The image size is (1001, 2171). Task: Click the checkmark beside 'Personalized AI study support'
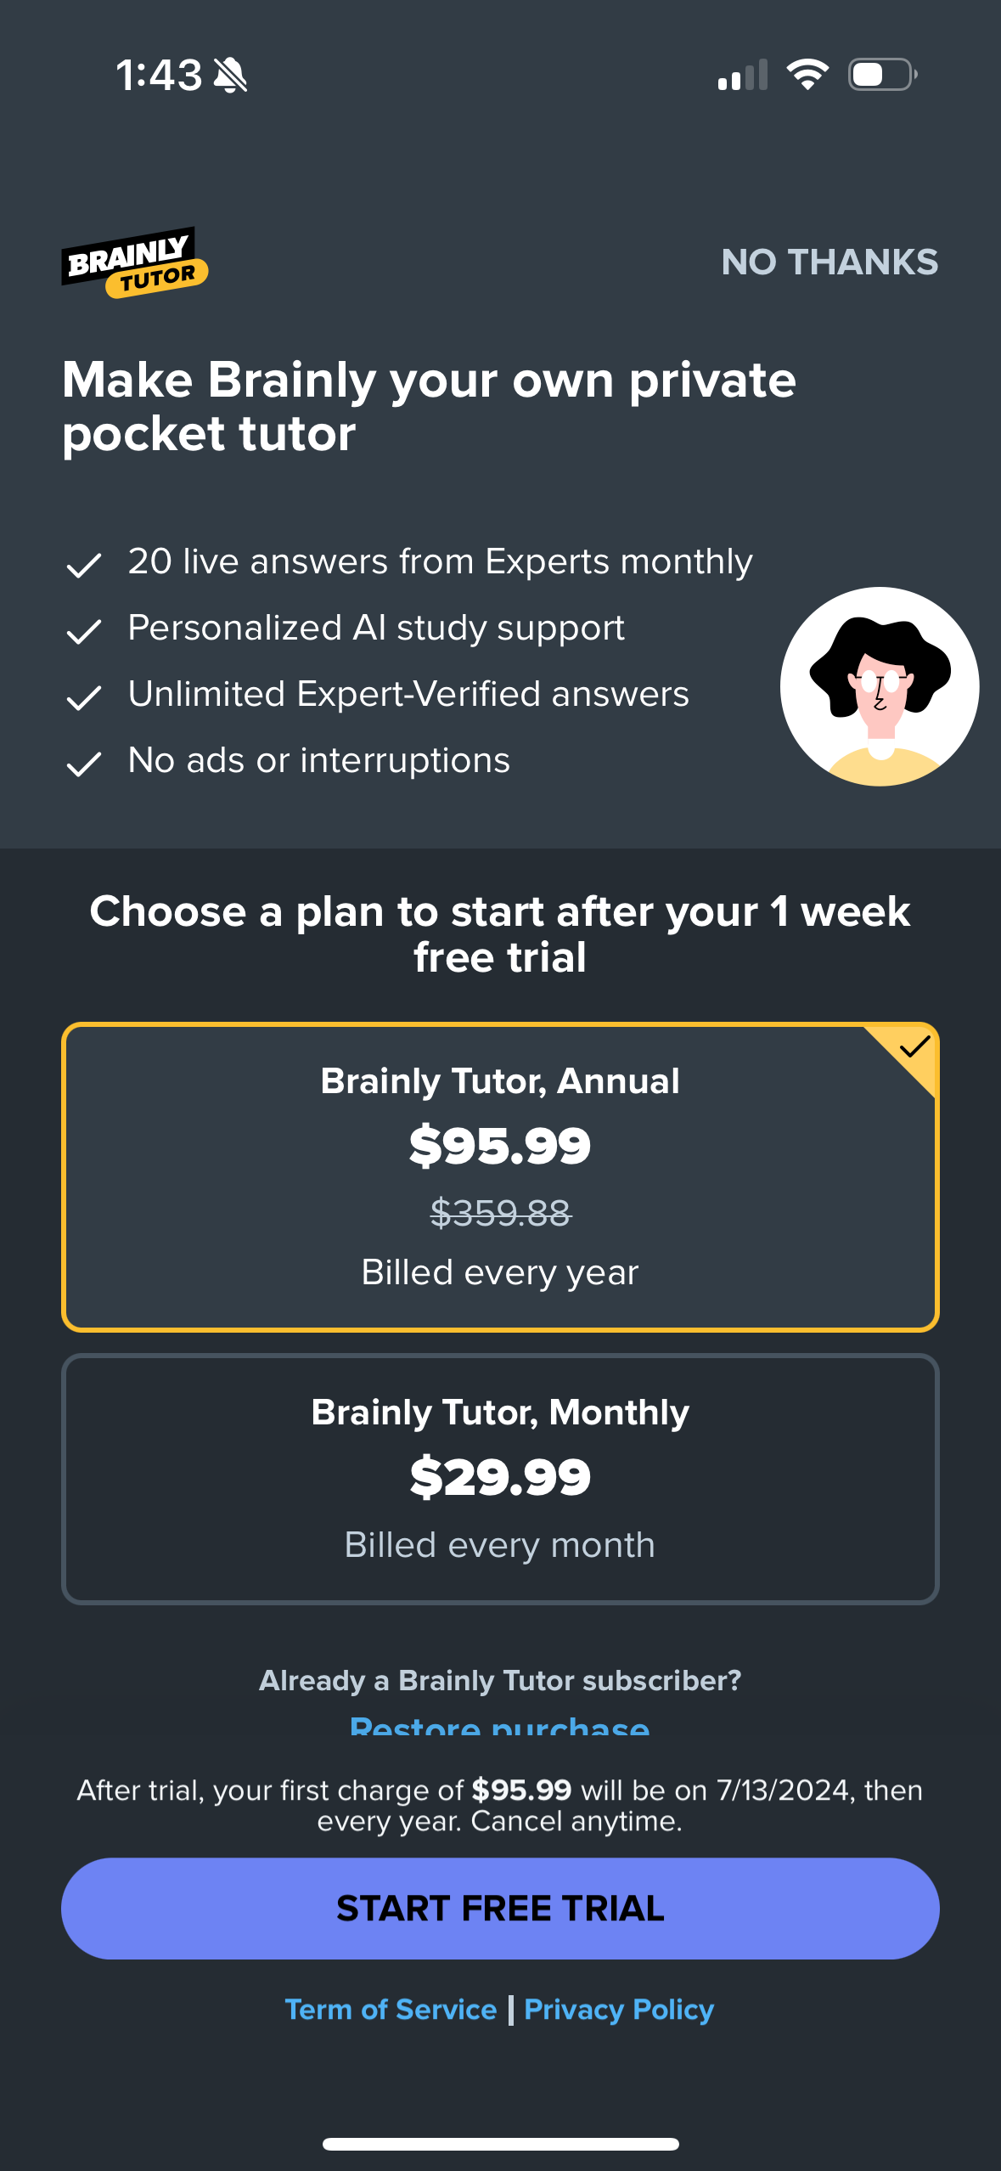click(84, 629)
